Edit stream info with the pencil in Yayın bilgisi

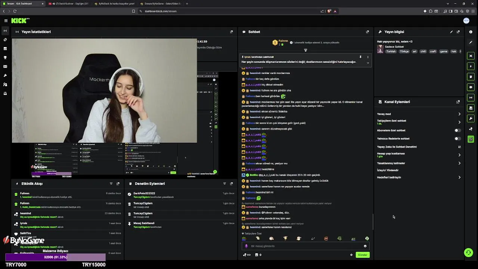[x=451, y=32]
